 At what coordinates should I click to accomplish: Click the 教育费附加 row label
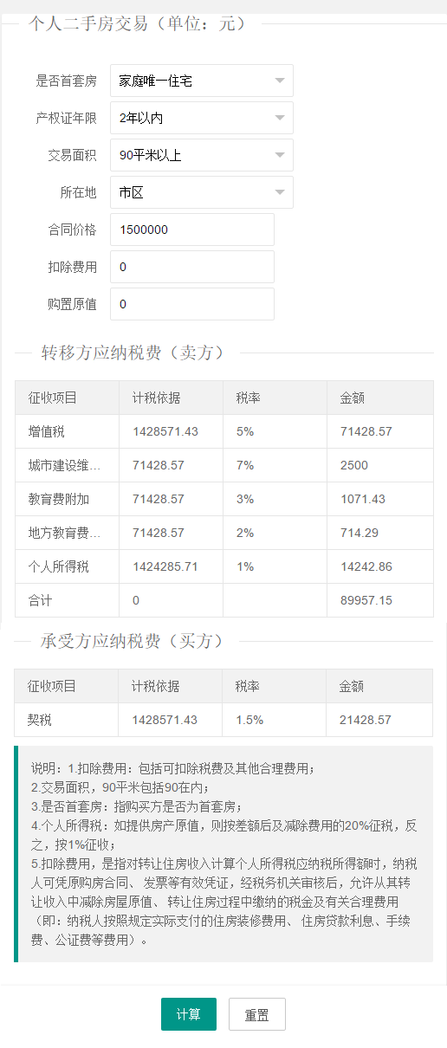click(59, 499)
